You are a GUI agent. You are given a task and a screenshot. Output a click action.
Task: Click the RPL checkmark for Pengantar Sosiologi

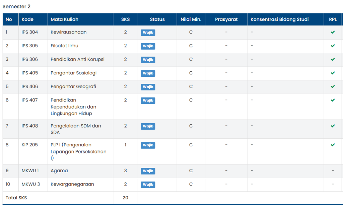(x=333, y=73)
